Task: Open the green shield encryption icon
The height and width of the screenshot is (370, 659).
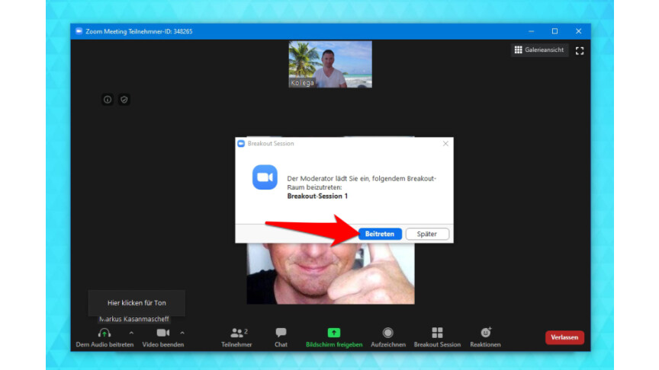Action: [x=124, y=100]
